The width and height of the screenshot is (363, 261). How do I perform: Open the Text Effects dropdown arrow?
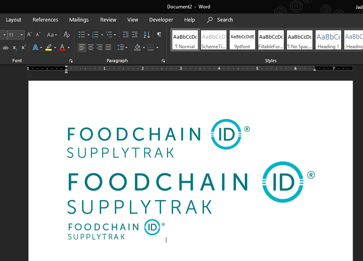[x=41, y=48]
